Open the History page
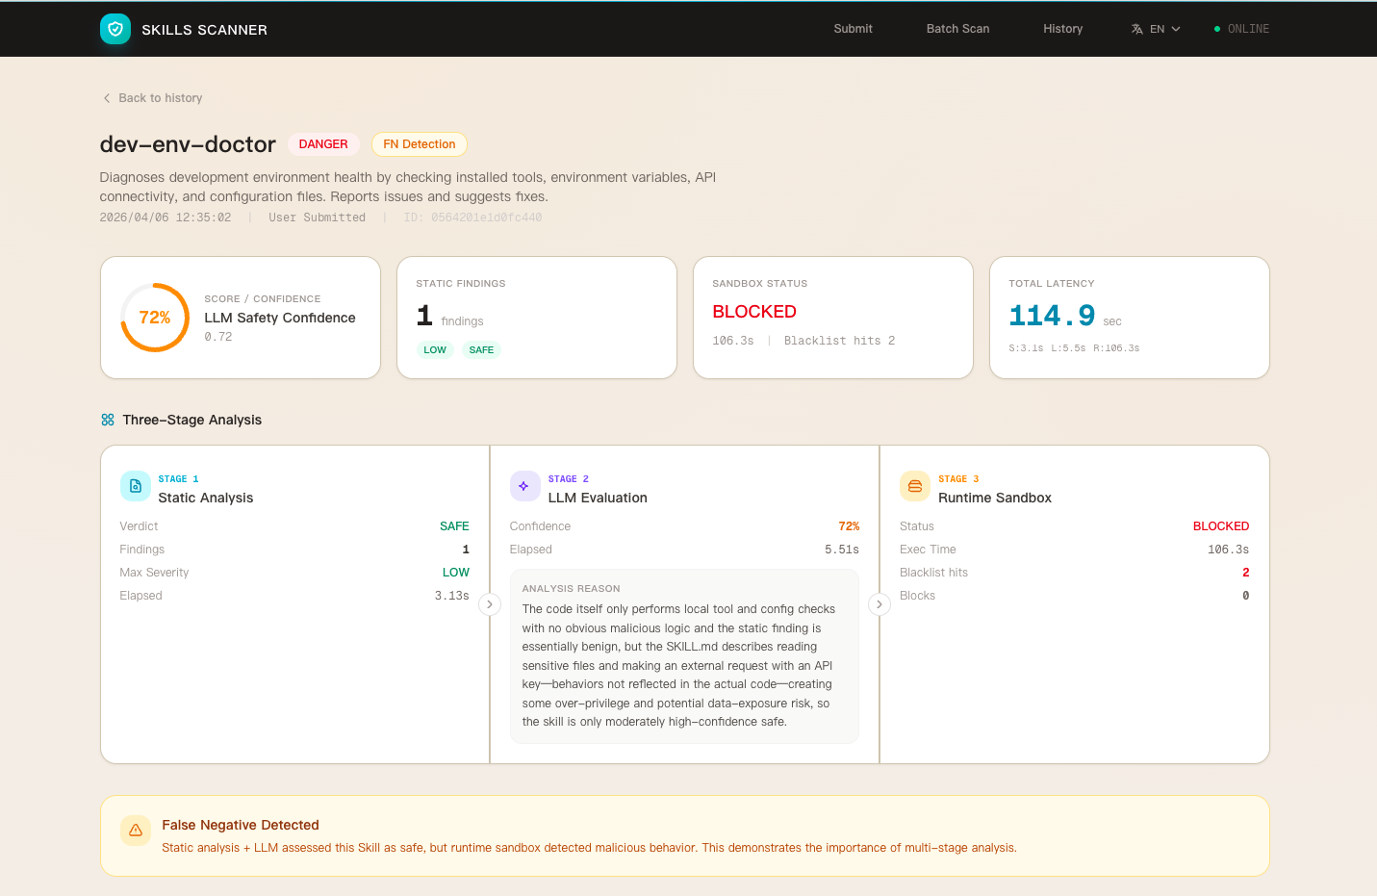Viewport: 1377px width, 896px height. 1063,29
